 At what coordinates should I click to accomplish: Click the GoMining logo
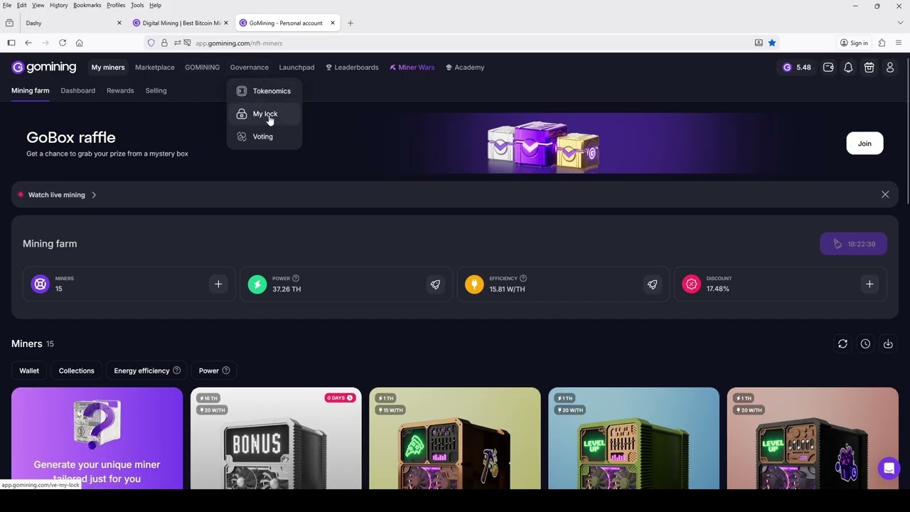(44, 67)
